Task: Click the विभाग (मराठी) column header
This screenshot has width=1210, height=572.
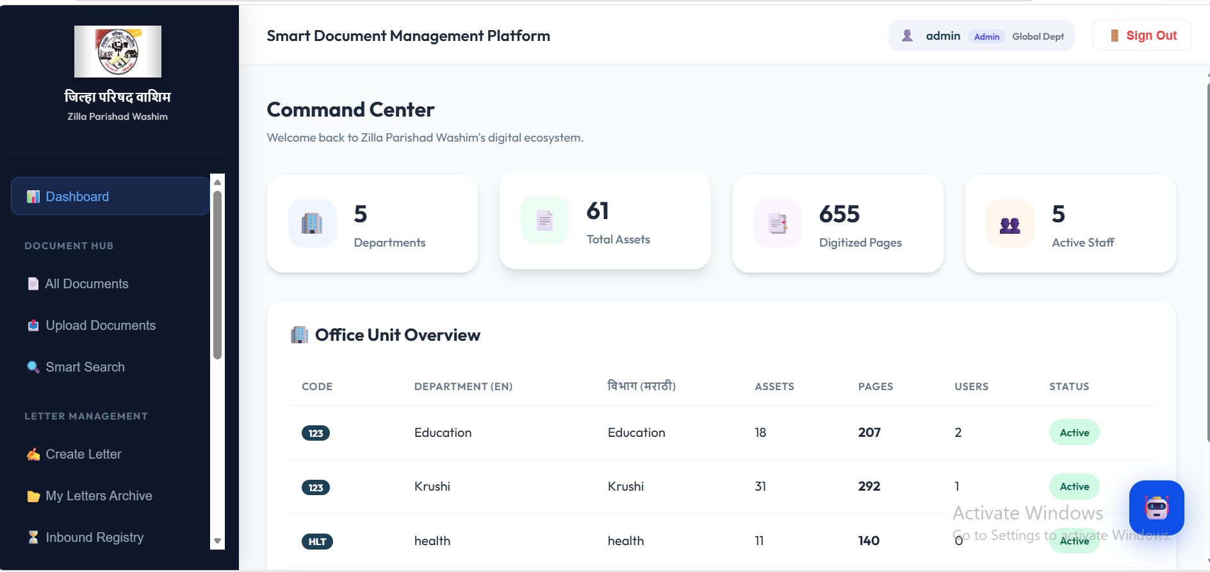Action: coord(641,386)
